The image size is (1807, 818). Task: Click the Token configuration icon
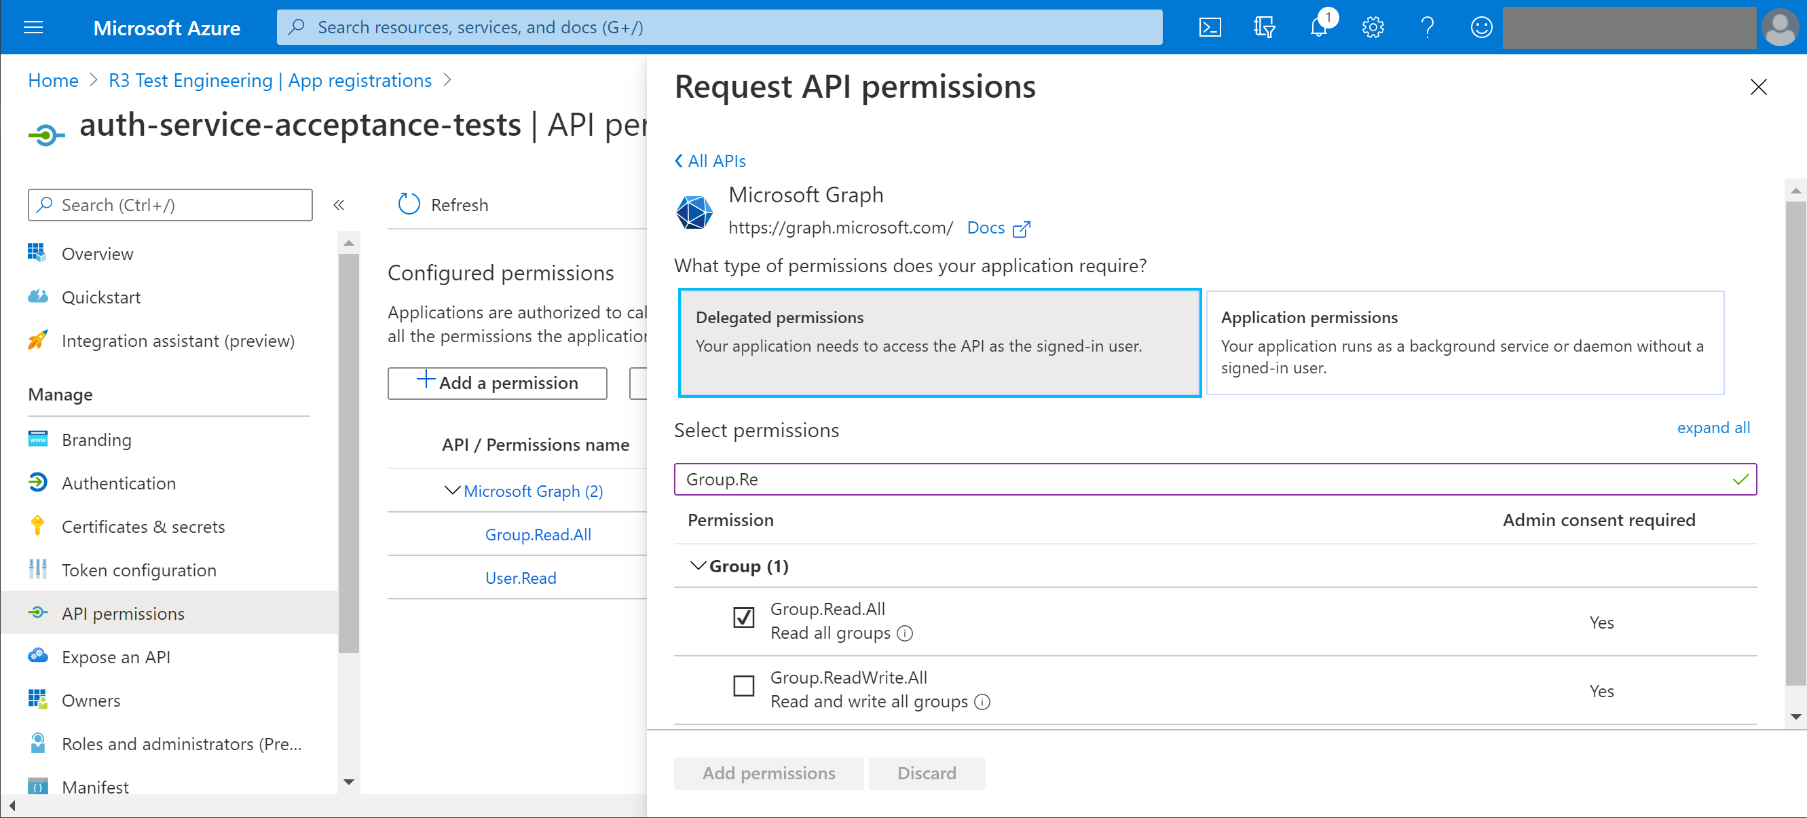[37, 570]
